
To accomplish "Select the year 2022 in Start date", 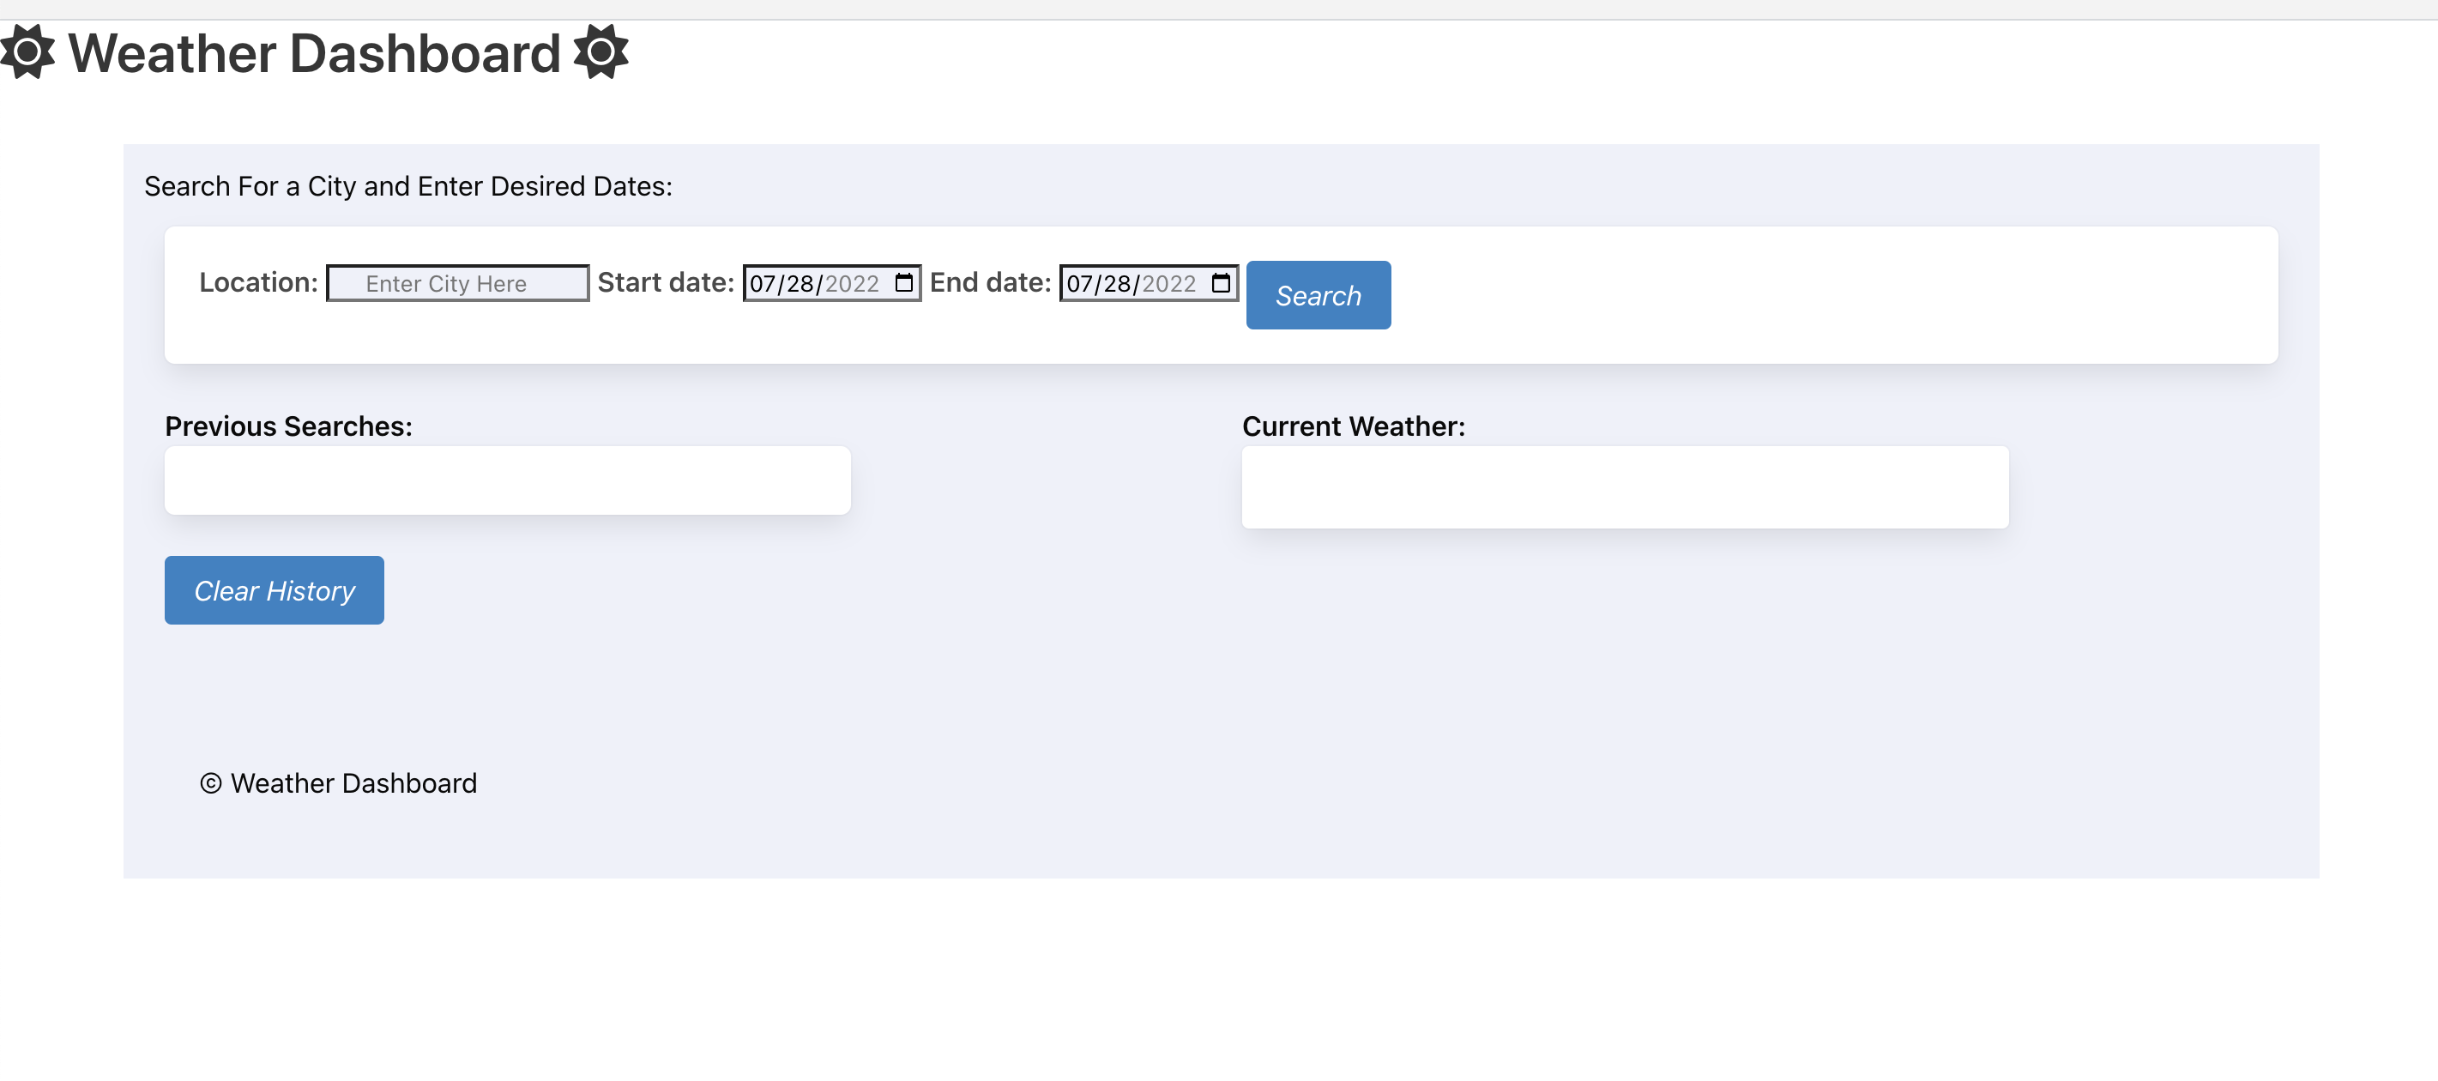I will tap(852, 284).
